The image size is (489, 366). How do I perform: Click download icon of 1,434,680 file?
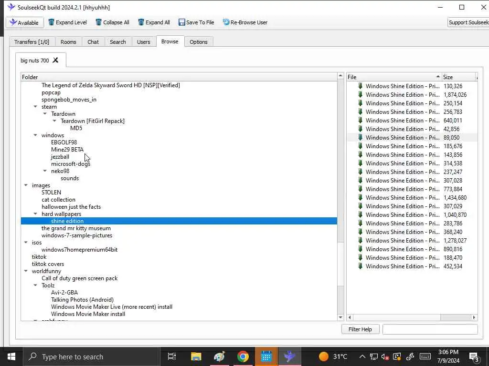(360, 197)
